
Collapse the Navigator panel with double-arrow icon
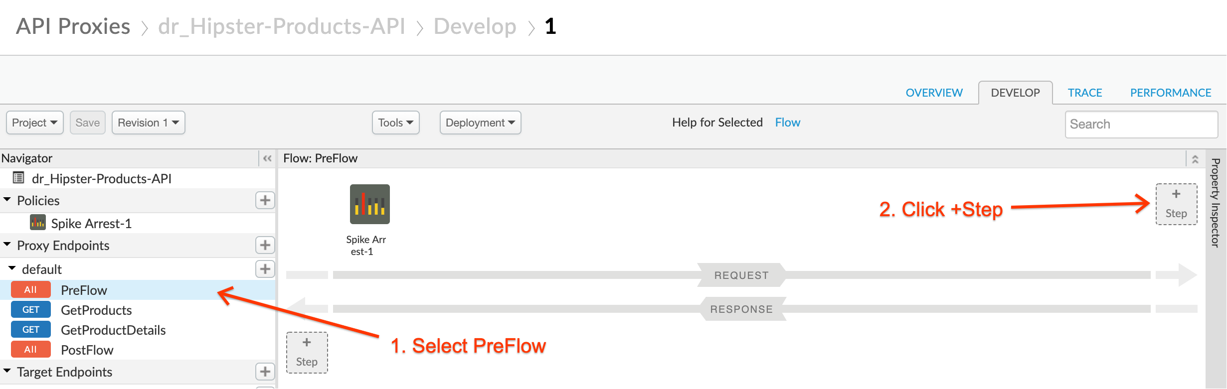267,158
